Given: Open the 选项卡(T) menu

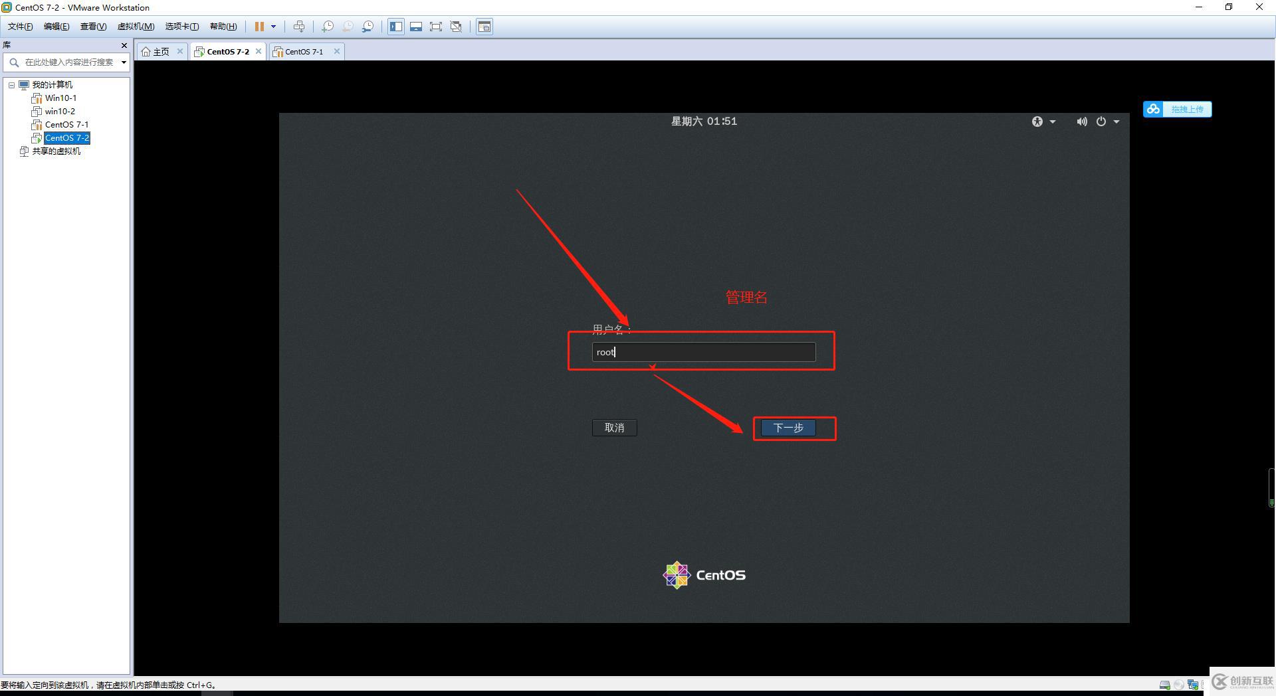Looking at the screenshot, I should (182, 27).
